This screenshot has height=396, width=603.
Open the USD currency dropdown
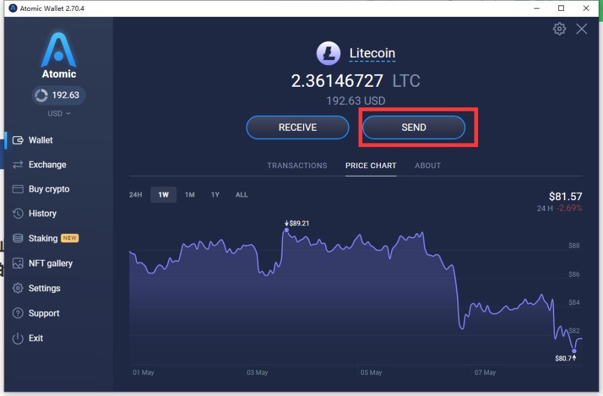point(59,113)
